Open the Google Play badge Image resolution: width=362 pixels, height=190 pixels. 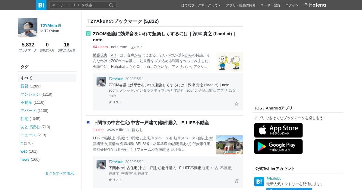pos(278,147)
